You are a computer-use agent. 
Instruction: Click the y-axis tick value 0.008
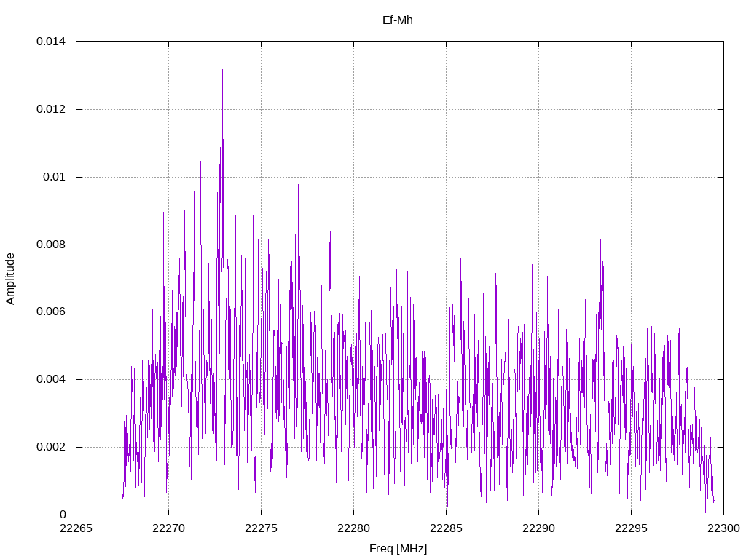point(51,245)
